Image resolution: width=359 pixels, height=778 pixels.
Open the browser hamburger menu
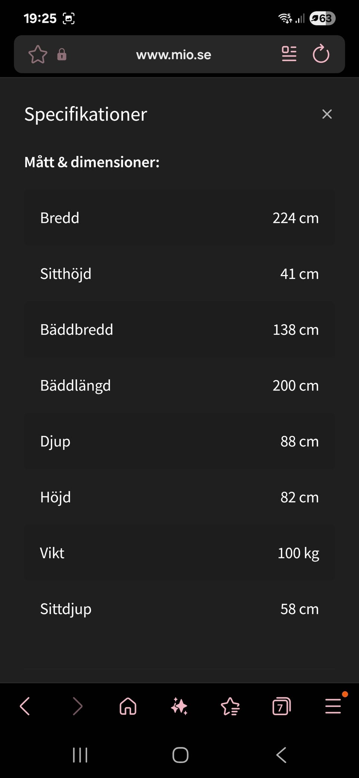tap(333, 707)
